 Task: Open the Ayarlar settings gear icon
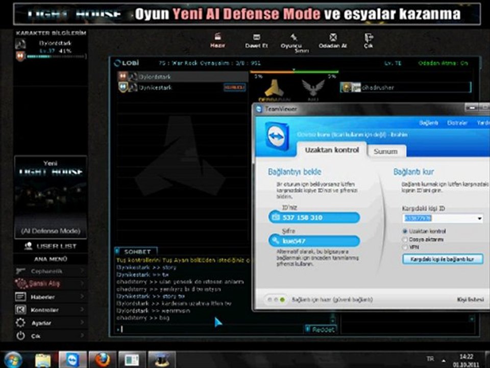[x=20, y=323]
